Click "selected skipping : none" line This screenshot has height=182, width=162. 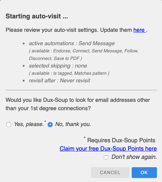pos(58,66)
